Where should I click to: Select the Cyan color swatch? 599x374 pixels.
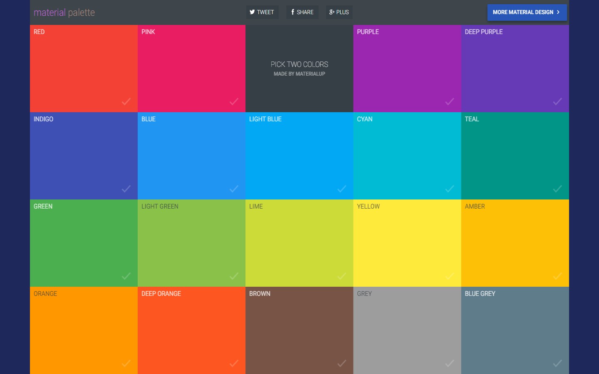pos(407,156)
